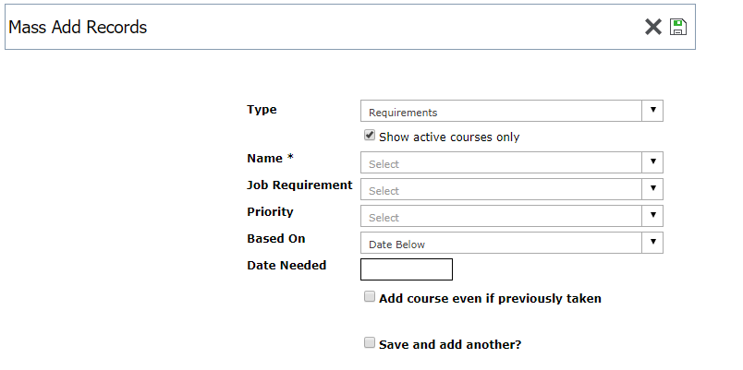
Task: Open the Priority dropdown arrow
Action: 653,216
